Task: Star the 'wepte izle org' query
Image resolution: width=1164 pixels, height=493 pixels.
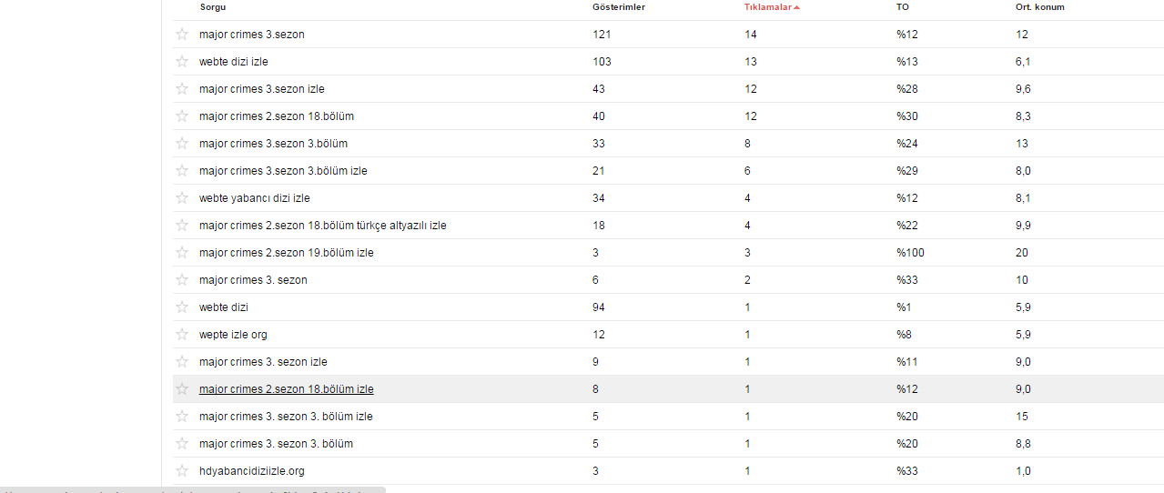Action: click(x=182, y=335)
